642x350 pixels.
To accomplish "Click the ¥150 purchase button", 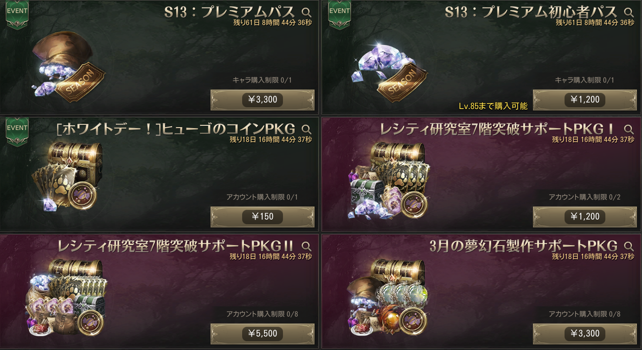I will (x=263, y=217).
